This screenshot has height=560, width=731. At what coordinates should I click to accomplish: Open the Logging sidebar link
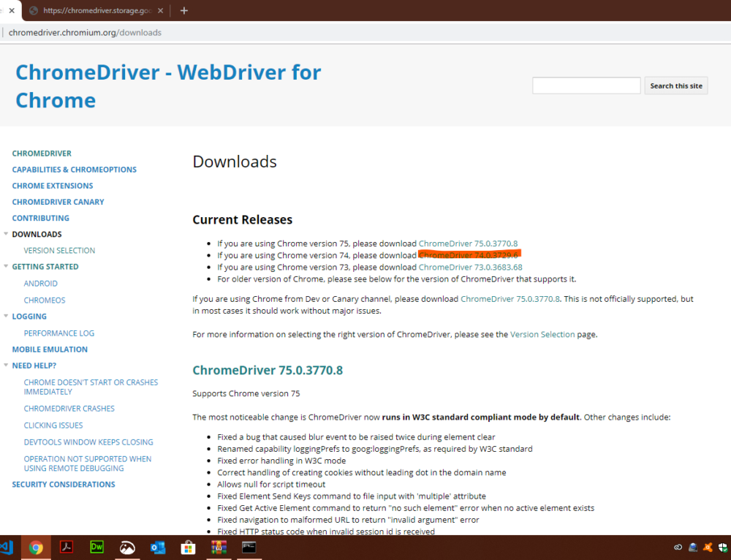(29, 316)
